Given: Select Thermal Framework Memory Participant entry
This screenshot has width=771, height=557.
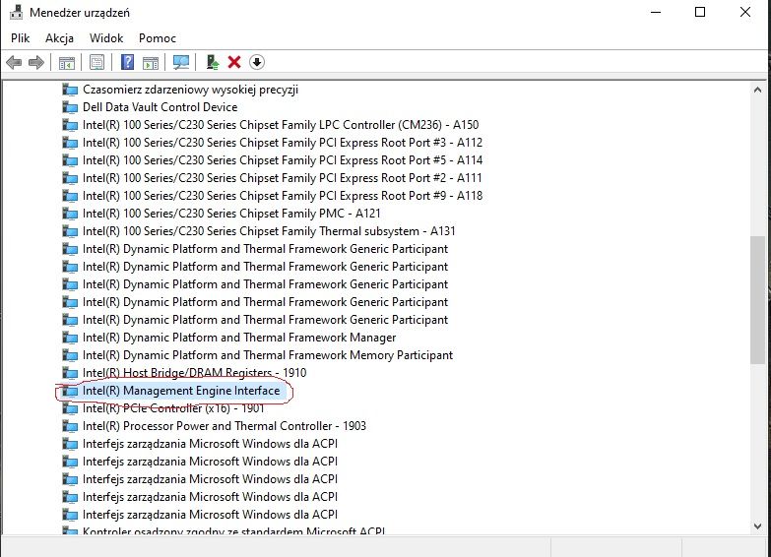Looking at the screenshot, I should (268, 355).
